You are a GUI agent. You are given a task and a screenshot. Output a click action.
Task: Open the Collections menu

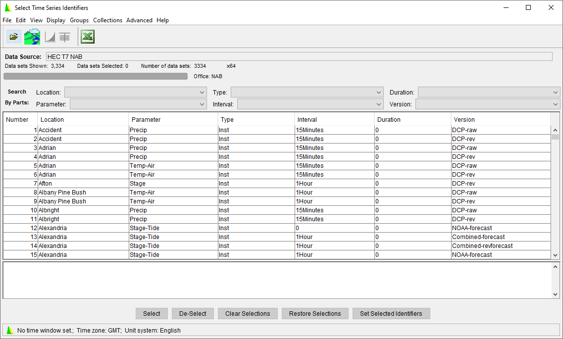pyautogui.click(x=108, y=20)
